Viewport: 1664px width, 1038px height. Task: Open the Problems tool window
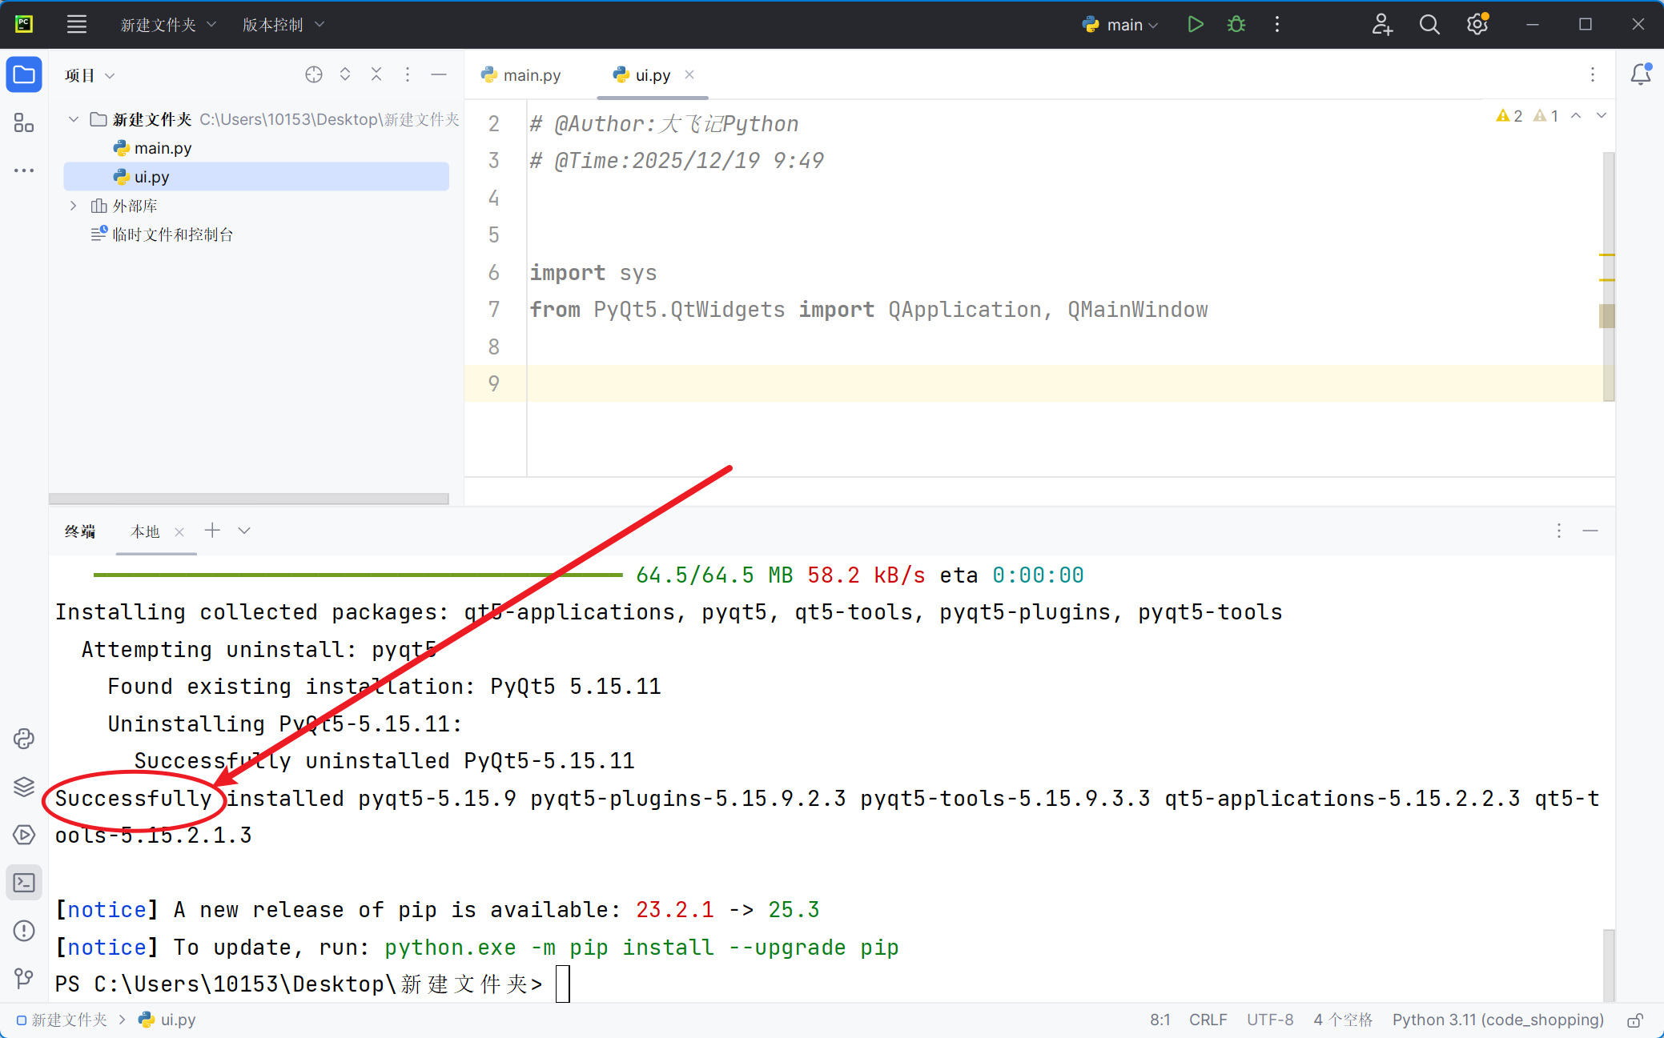click(x=24, y=931)
